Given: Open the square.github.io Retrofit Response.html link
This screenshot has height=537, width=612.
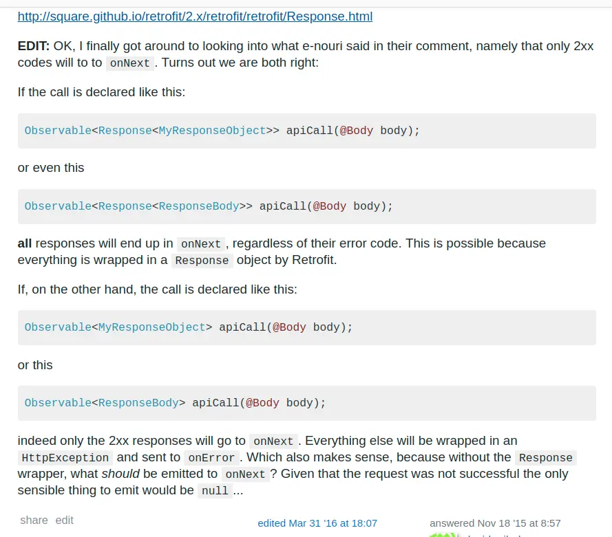Looking at the screenshot, I should pyautogui.click(x=195, y=17).
